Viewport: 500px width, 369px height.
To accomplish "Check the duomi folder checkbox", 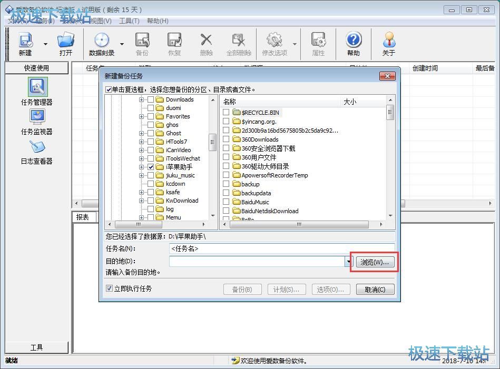I will pos(151,108).
